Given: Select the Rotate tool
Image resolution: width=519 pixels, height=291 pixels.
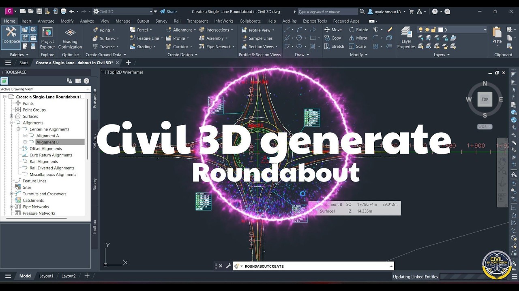Looking at the screenshot, I should [358, 30].
